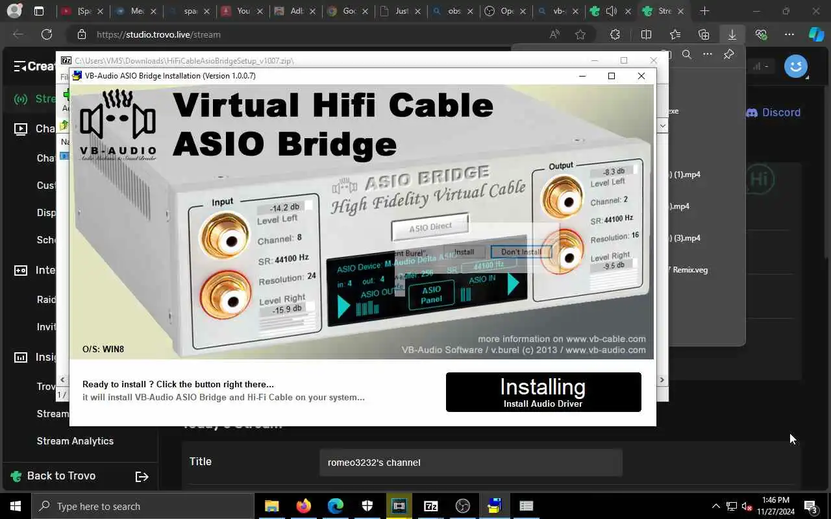Click the tab actions menu icon in Edge

pos(39,11)
